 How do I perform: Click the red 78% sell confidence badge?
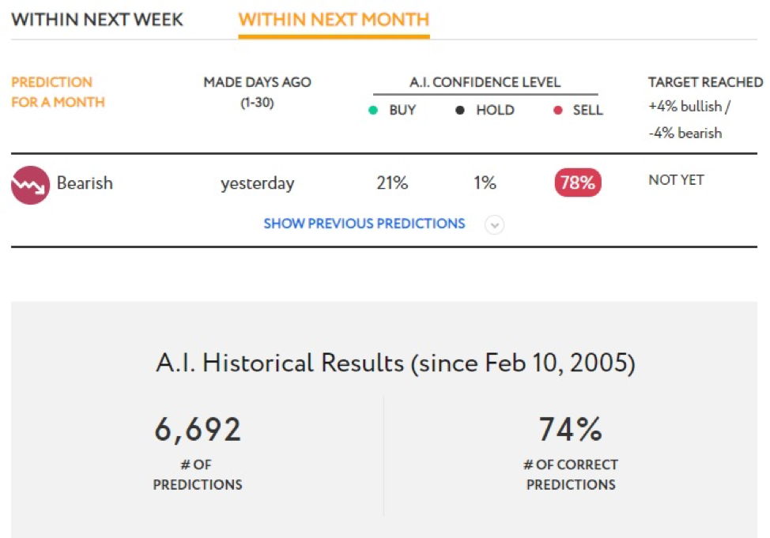pos(578,182)
